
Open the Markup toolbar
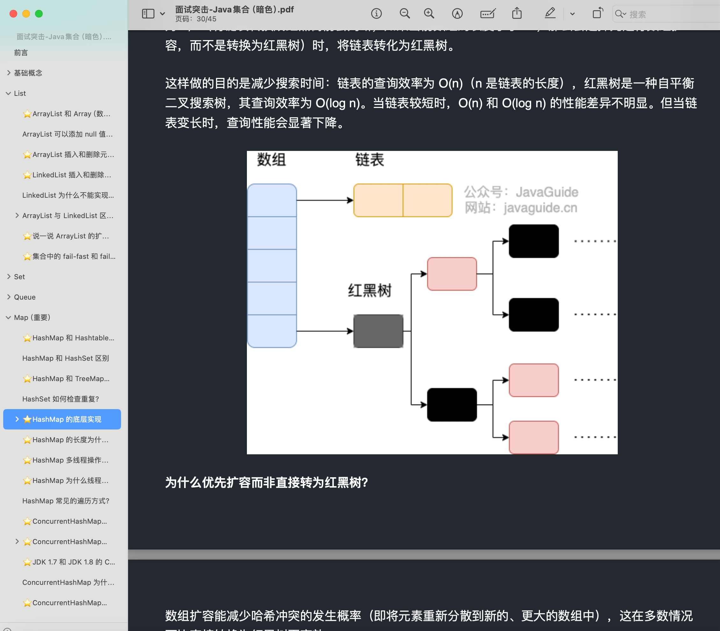point(457,13)
